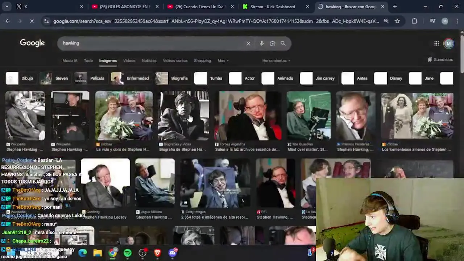Open Vogue México Stephen Hawking image
The height and width of the screenshot is (261, 464).
tap(155, 183)
